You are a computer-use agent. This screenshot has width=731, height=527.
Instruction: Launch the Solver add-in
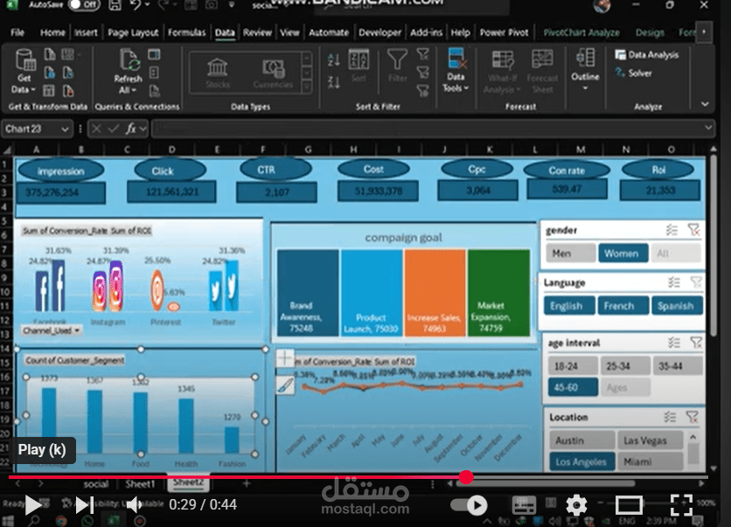[x=634, y=73]
